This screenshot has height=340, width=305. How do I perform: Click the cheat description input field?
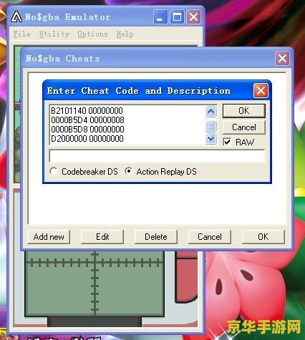pyautogui.click(x=157, y=157)
